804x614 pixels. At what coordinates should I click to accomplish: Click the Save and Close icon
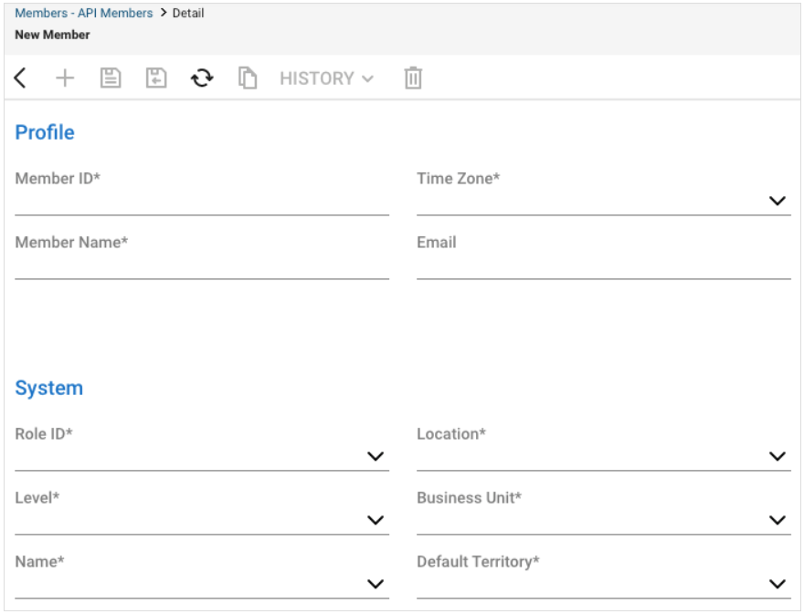coord(156,78)
